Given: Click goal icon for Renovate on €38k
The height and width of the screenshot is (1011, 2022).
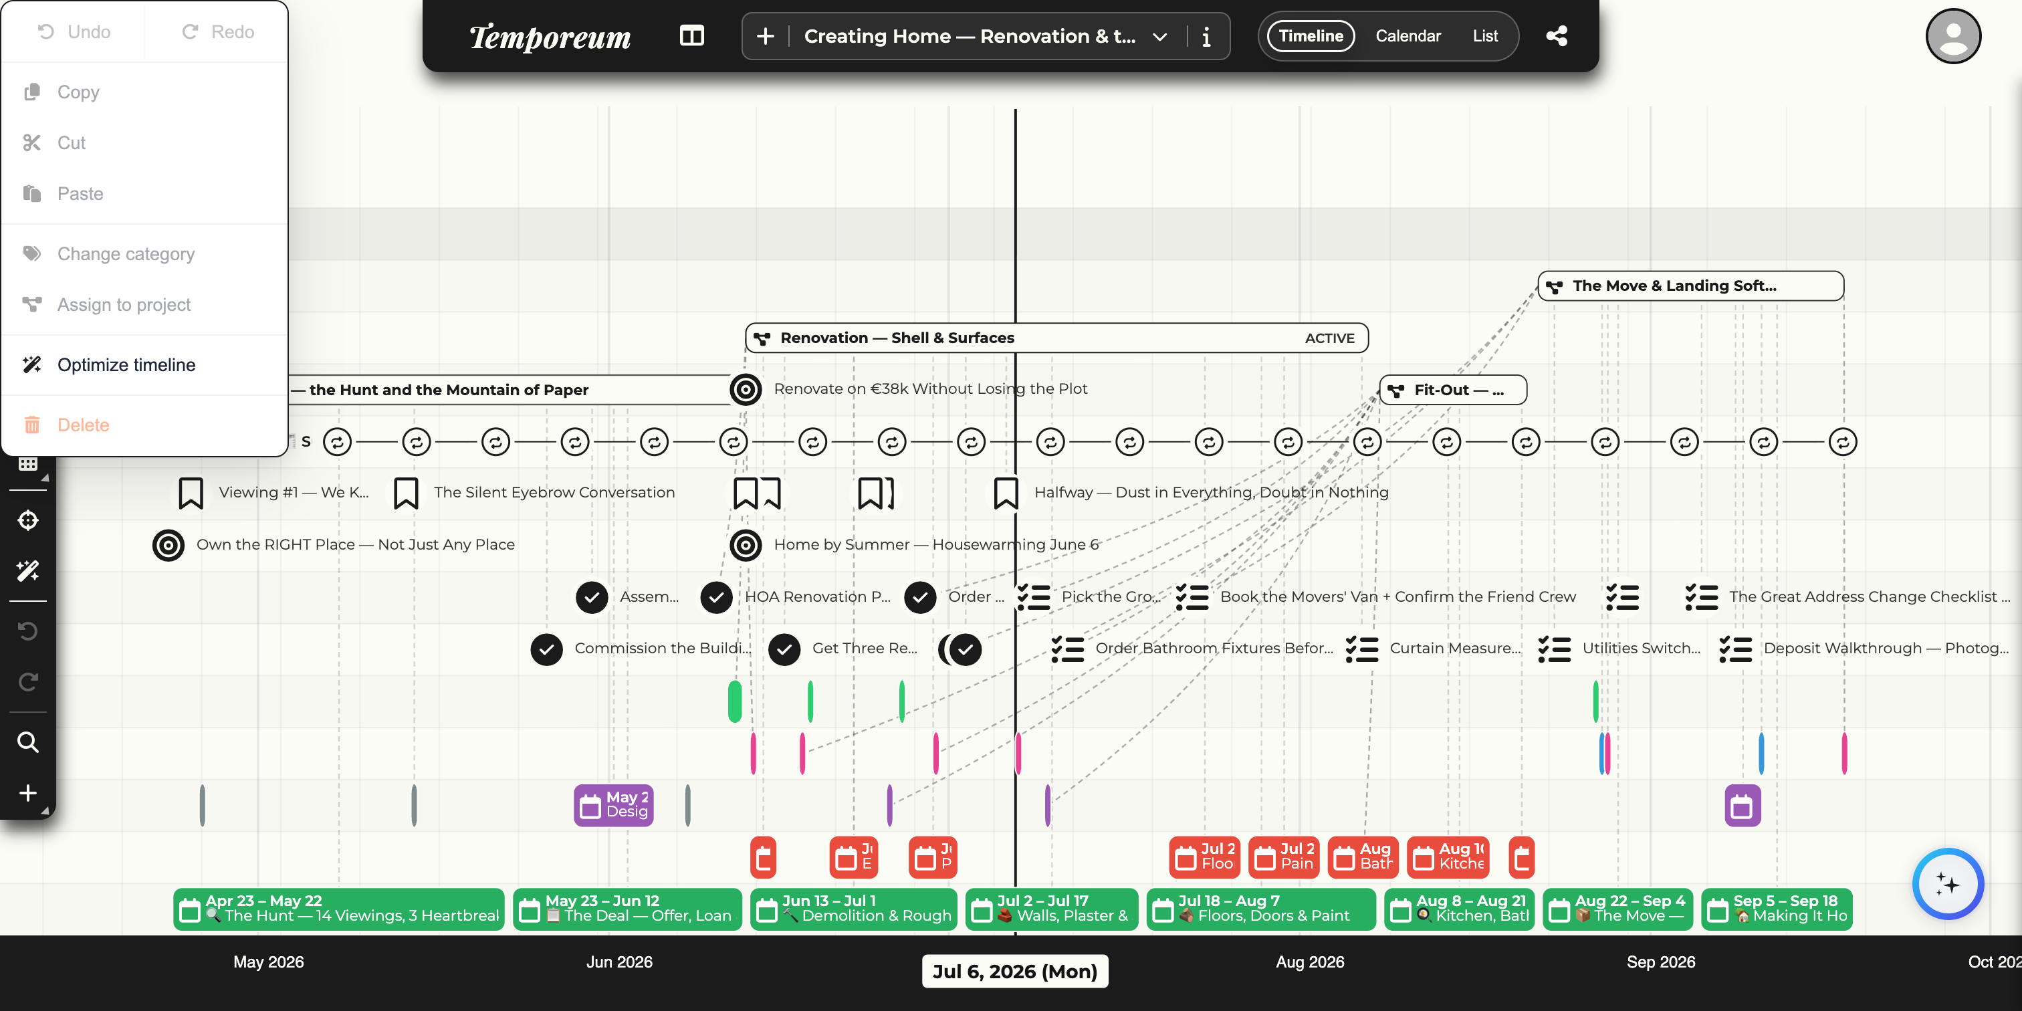Looking at the screenshot, I should [x=746, y=389].
